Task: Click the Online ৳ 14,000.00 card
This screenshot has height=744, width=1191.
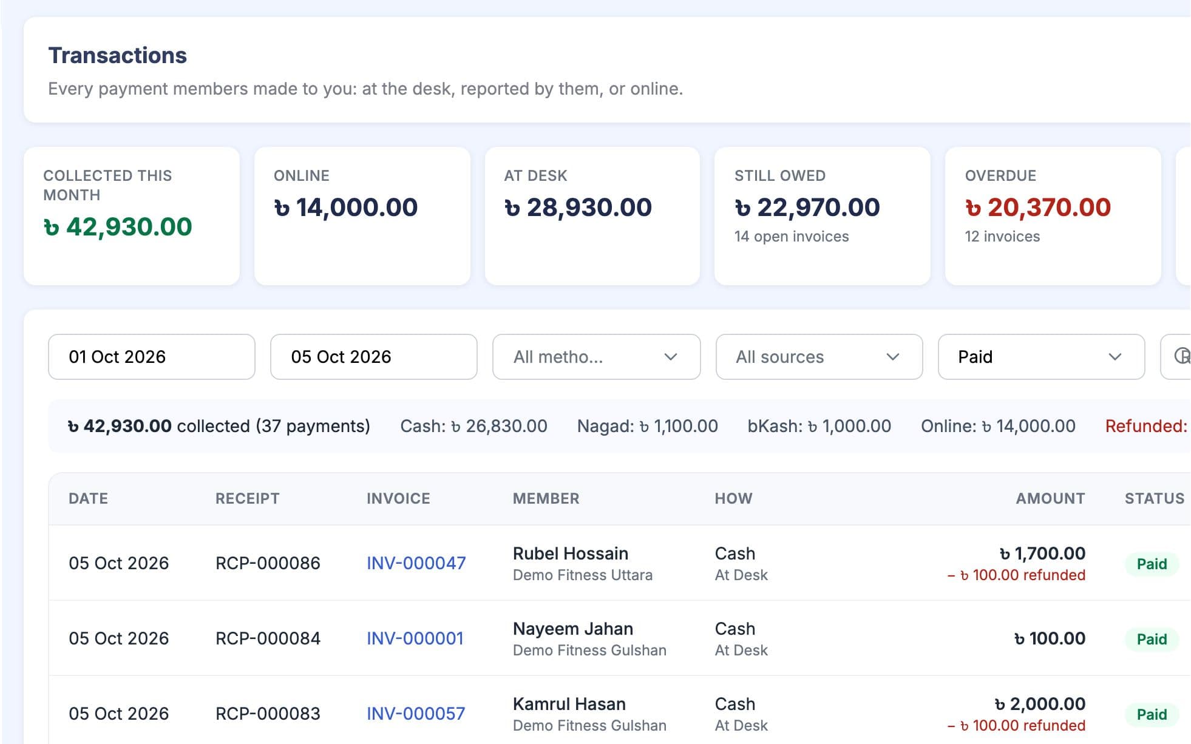Action: (x=362, y=216)
